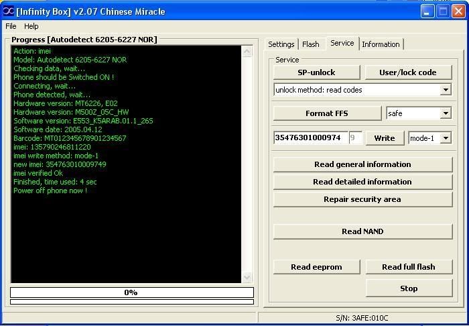The height and width of the screenshot is (326, 469).
Task: Click 'Connecting, wait...' log line
Action: 45,86
